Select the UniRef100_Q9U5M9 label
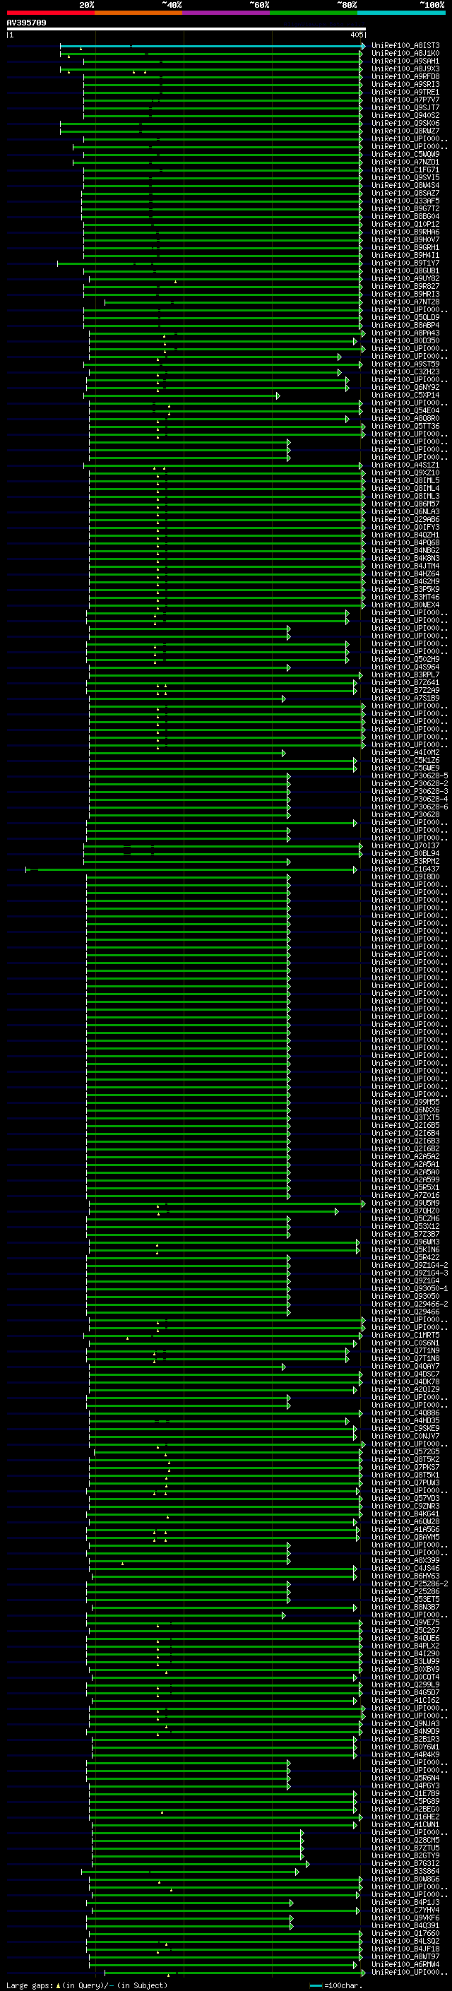 pyautogui.click(x=405, y=1203)
